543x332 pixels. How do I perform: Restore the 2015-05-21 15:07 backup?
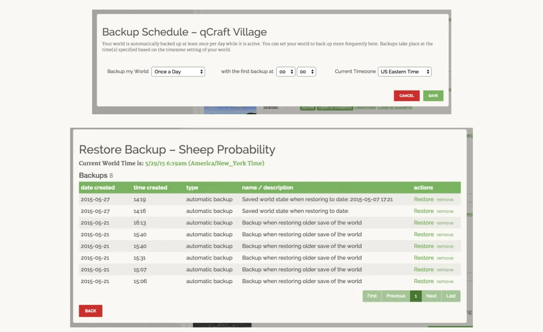(x=424, y=269)
